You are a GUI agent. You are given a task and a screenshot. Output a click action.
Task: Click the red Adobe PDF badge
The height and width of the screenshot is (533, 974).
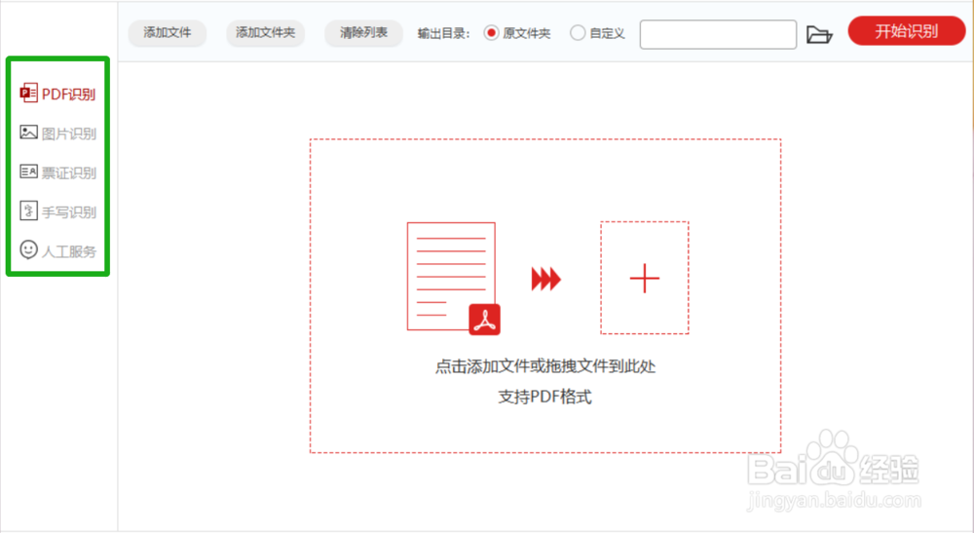484,320
